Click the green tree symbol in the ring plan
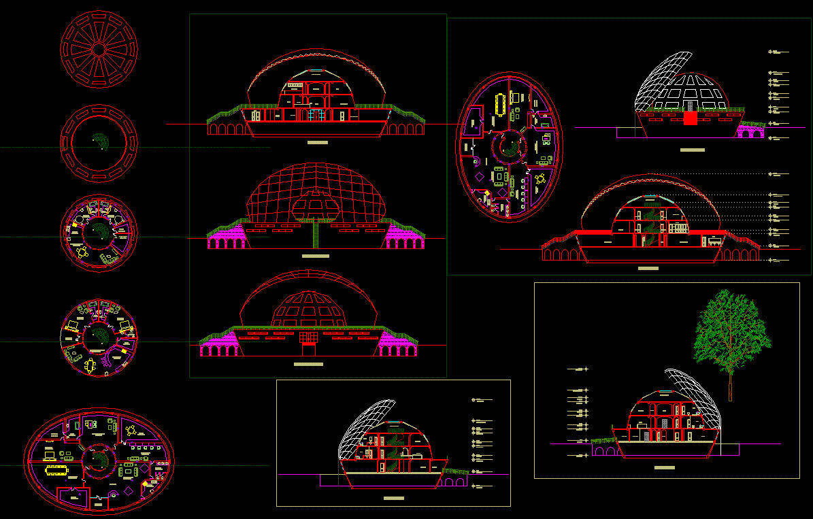This screenshot has width=813, height=519. tap(101, 141)
